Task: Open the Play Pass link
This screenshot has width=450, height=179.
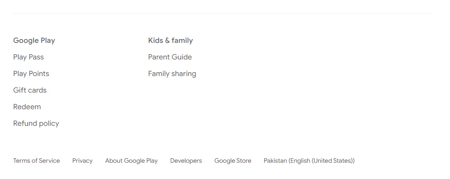Action: (28, 57)
